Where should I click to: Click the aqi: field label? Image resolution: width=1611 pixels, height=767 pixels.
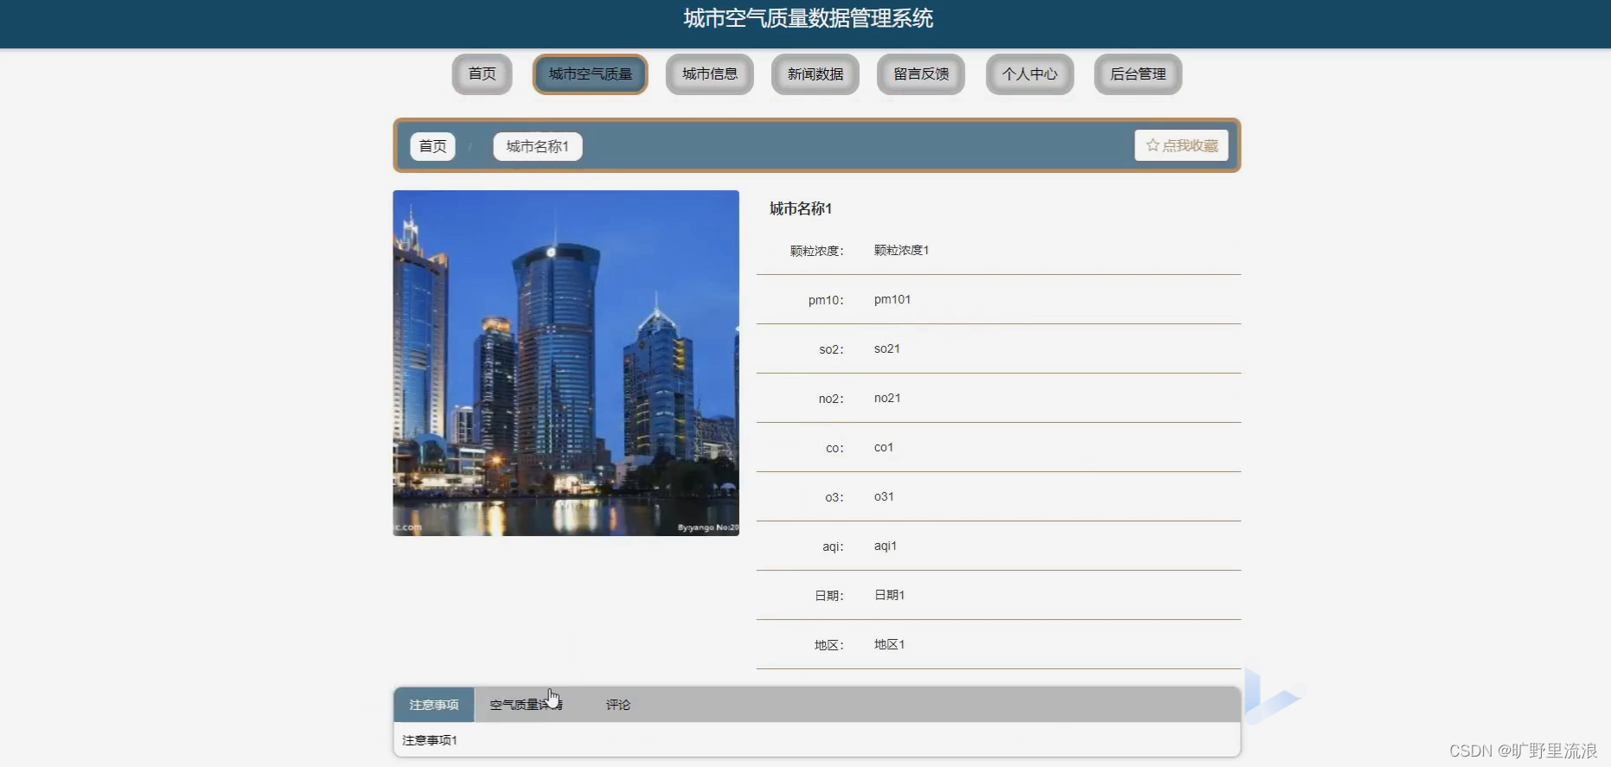tap(833, 546)
